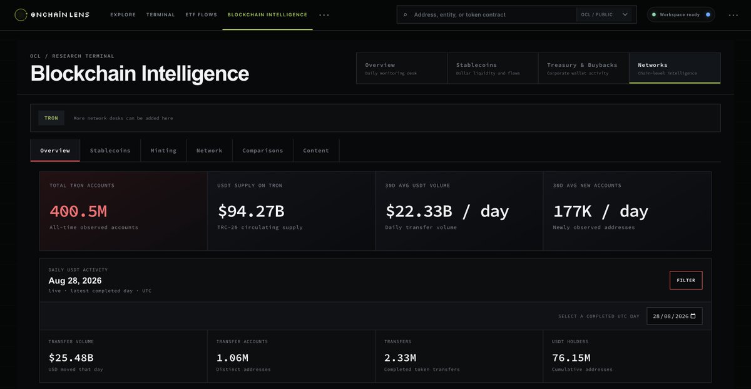Click the Blockchain Intelligence page heading
This screenshot has width=751, height=389.
click(x=140, y=73)
